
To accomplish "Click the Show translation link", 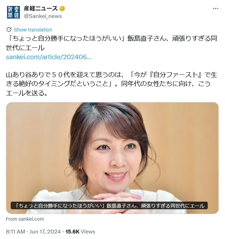I will tap(33, 29).
